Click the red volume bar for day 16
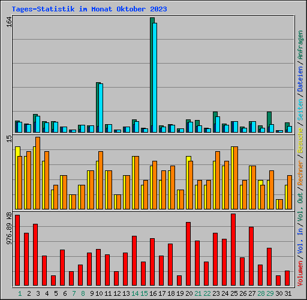307x300 pixels. 152,262
